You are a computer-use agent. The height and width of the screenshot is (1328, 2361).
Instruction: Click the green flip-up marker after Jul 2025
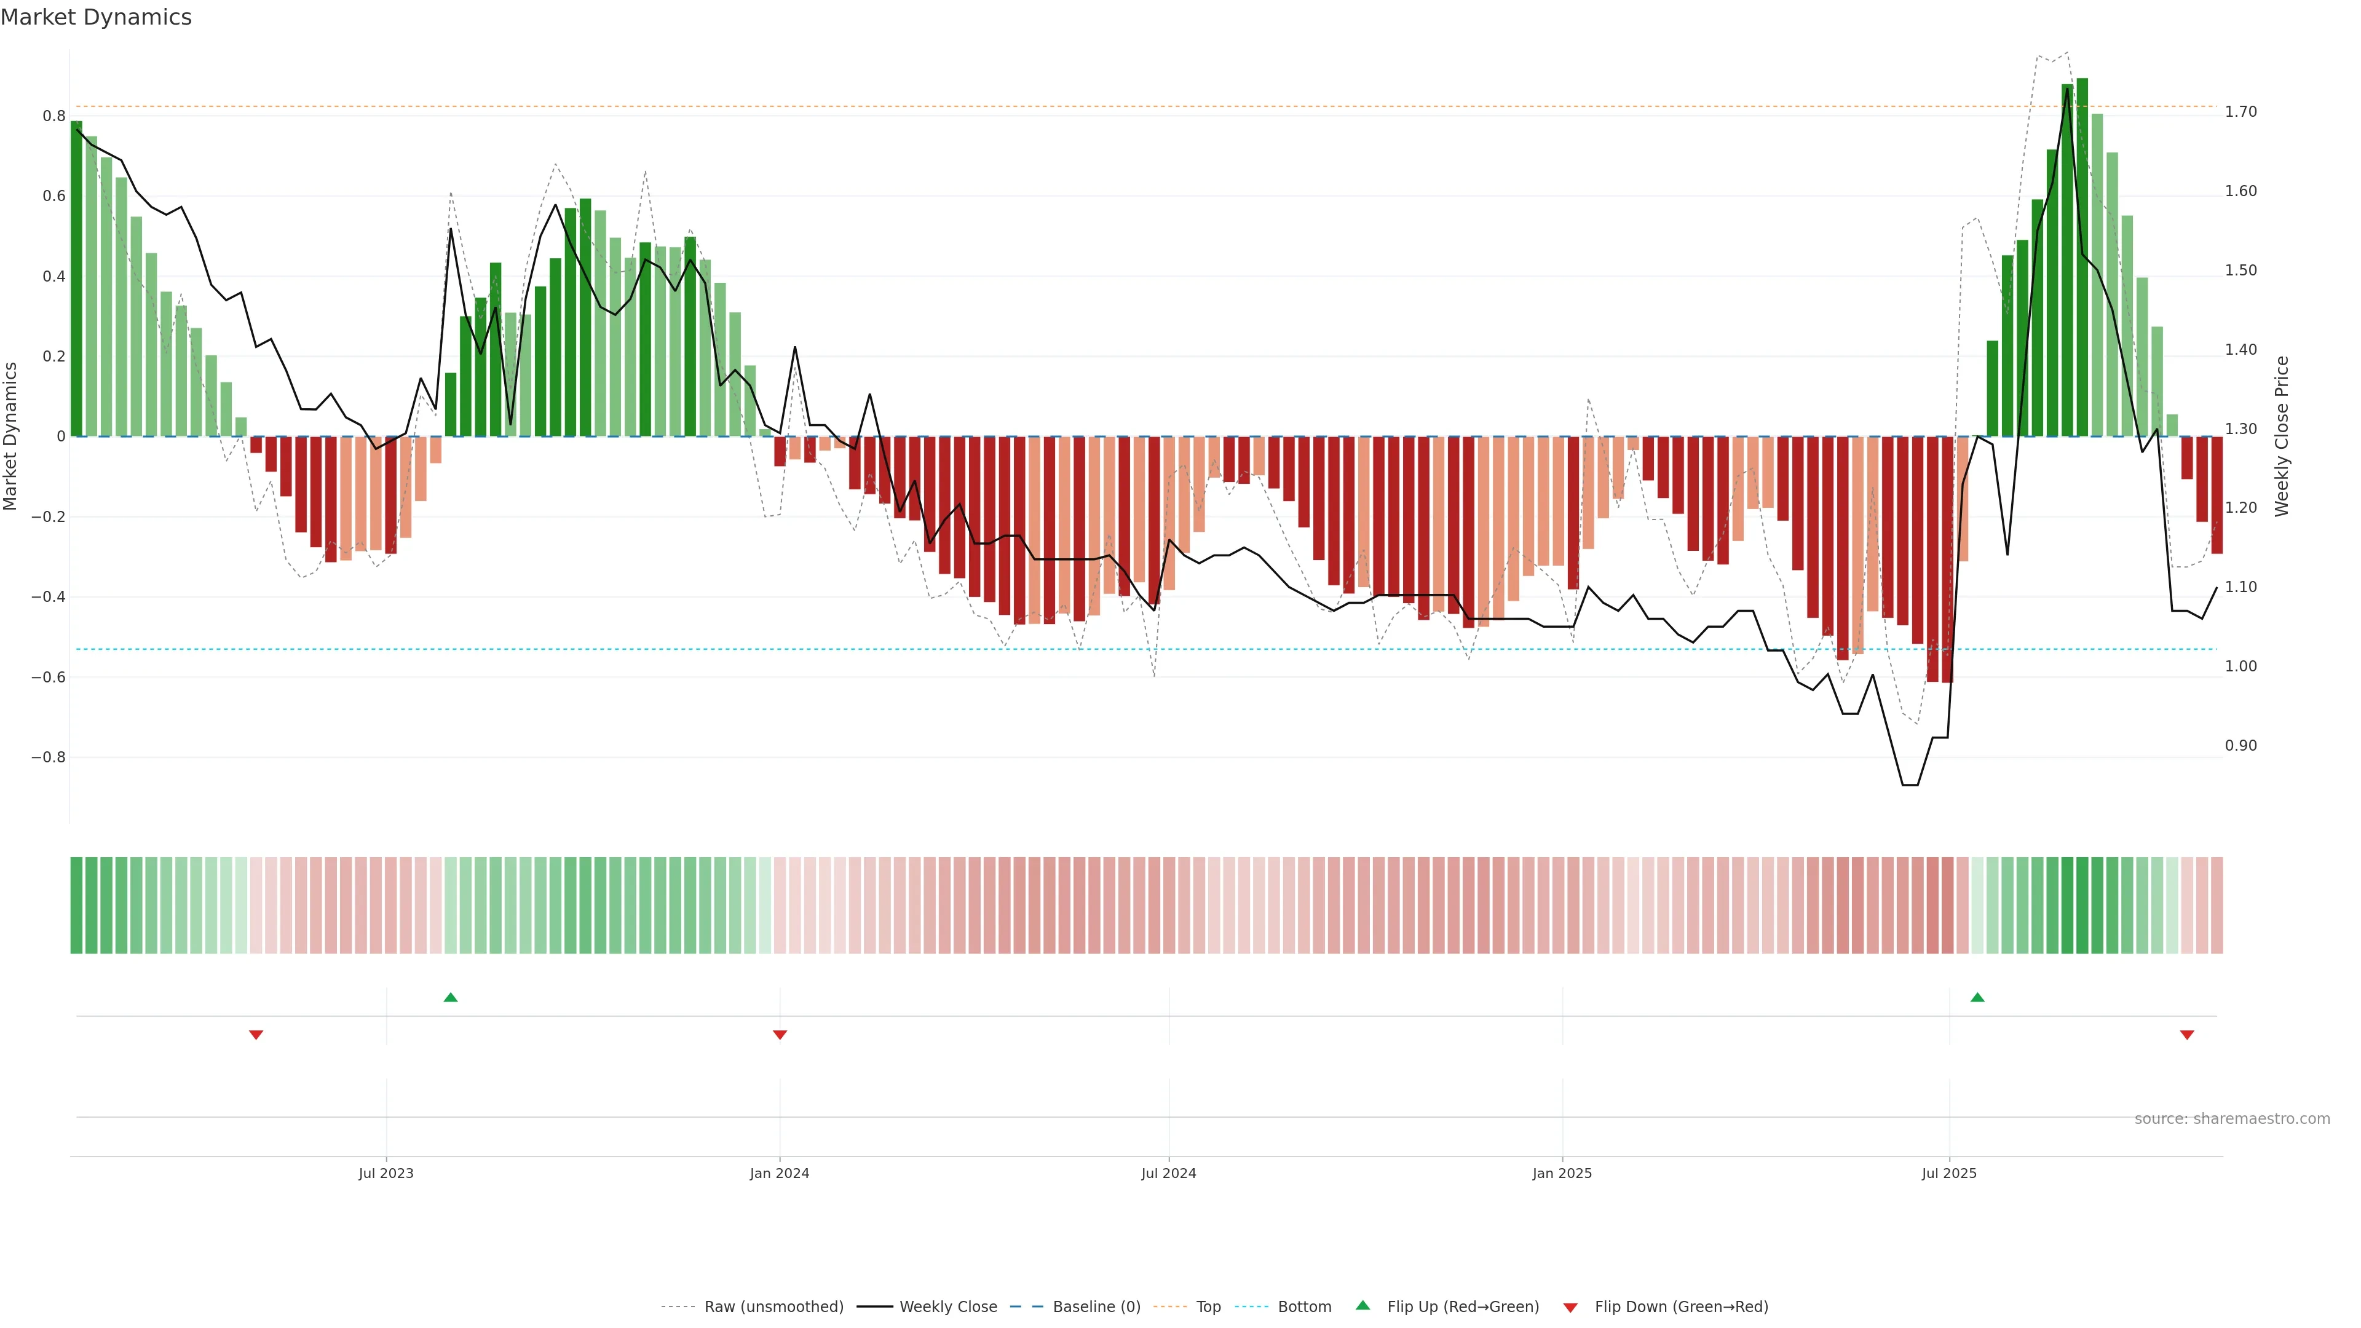tap(1977, 997)
